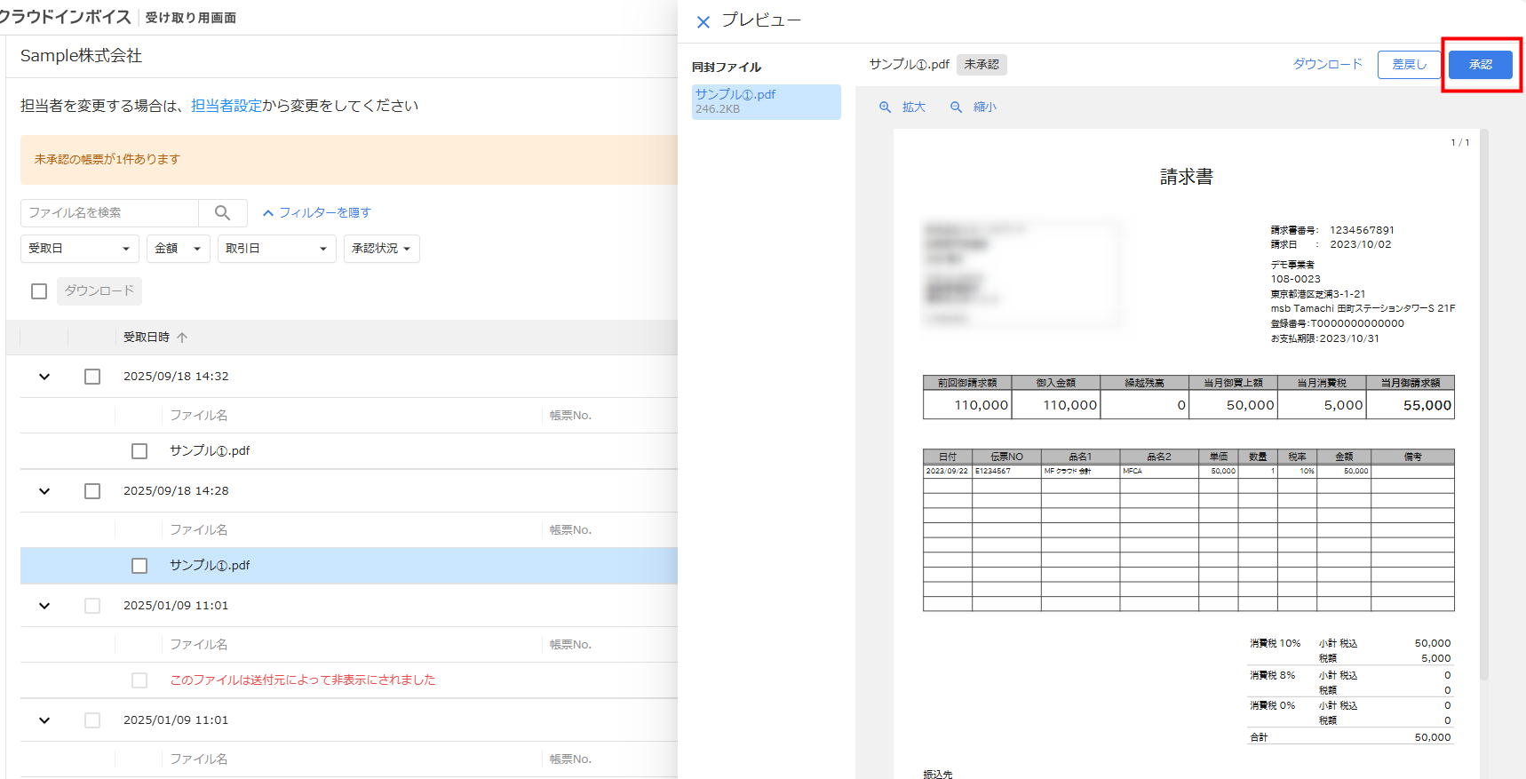Zoom in using the 拡大 magnifier icon
Screen dimensions: 1526x779
coord(885,107)
